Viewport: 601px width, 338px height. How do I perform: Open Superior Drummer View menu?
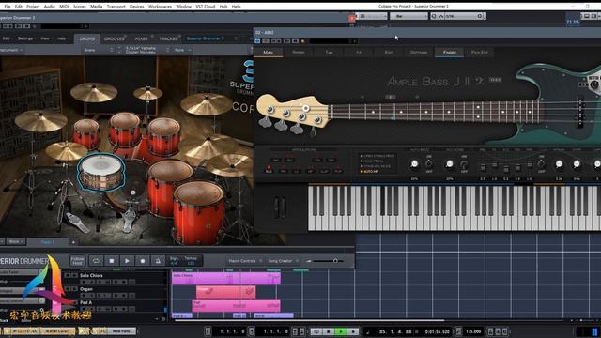click(46, 38)
